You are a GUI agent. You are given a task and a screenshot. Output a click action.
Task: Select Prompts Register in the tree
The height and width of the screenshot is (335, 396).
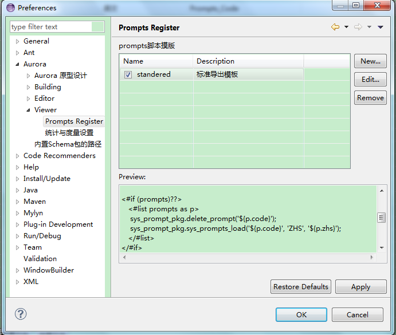(74, 121)
